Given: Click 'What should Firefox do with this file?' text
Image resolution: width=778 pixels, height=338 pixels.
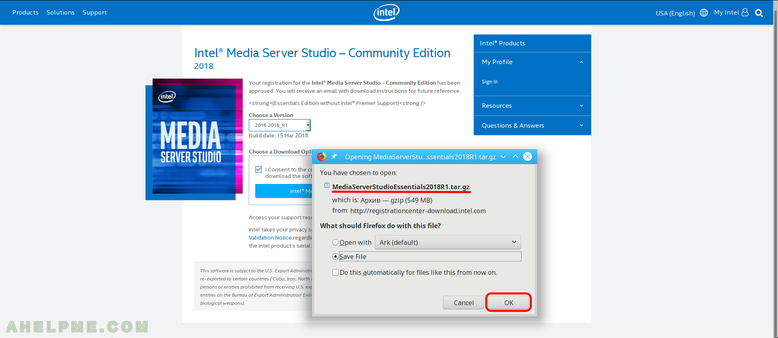Looking at the screenshot, I should 380,226.
